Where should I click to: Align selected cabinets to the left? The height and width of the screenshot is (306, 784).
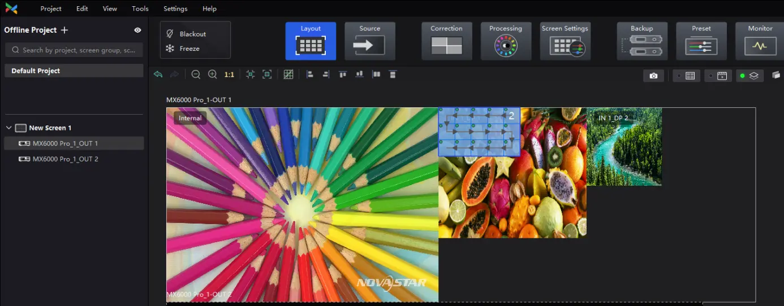(309, 75)
